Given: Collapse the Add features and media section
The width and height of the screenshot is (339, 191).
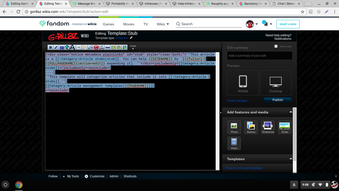Looking at the screenshot, I should pyautogui.click(x=291, y=112).
